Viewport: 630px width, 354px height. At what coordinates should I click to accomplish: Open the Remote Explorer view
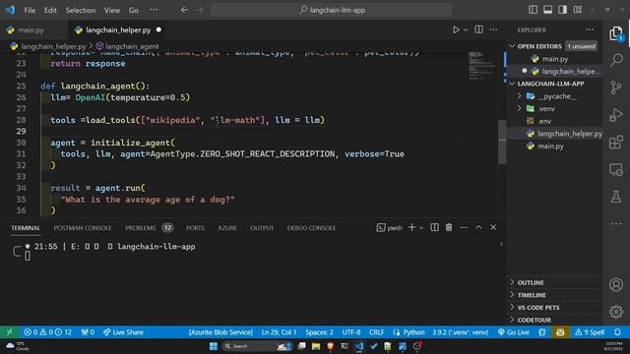616,169
